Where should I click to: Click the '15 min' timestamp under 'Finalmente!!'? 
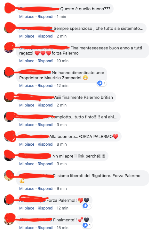click(62, 228)
